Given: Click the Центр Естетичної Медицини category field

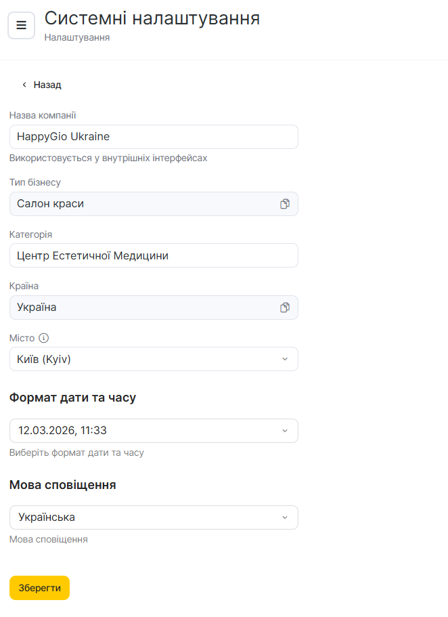Looking at the screenshot, I should point(154,256).
